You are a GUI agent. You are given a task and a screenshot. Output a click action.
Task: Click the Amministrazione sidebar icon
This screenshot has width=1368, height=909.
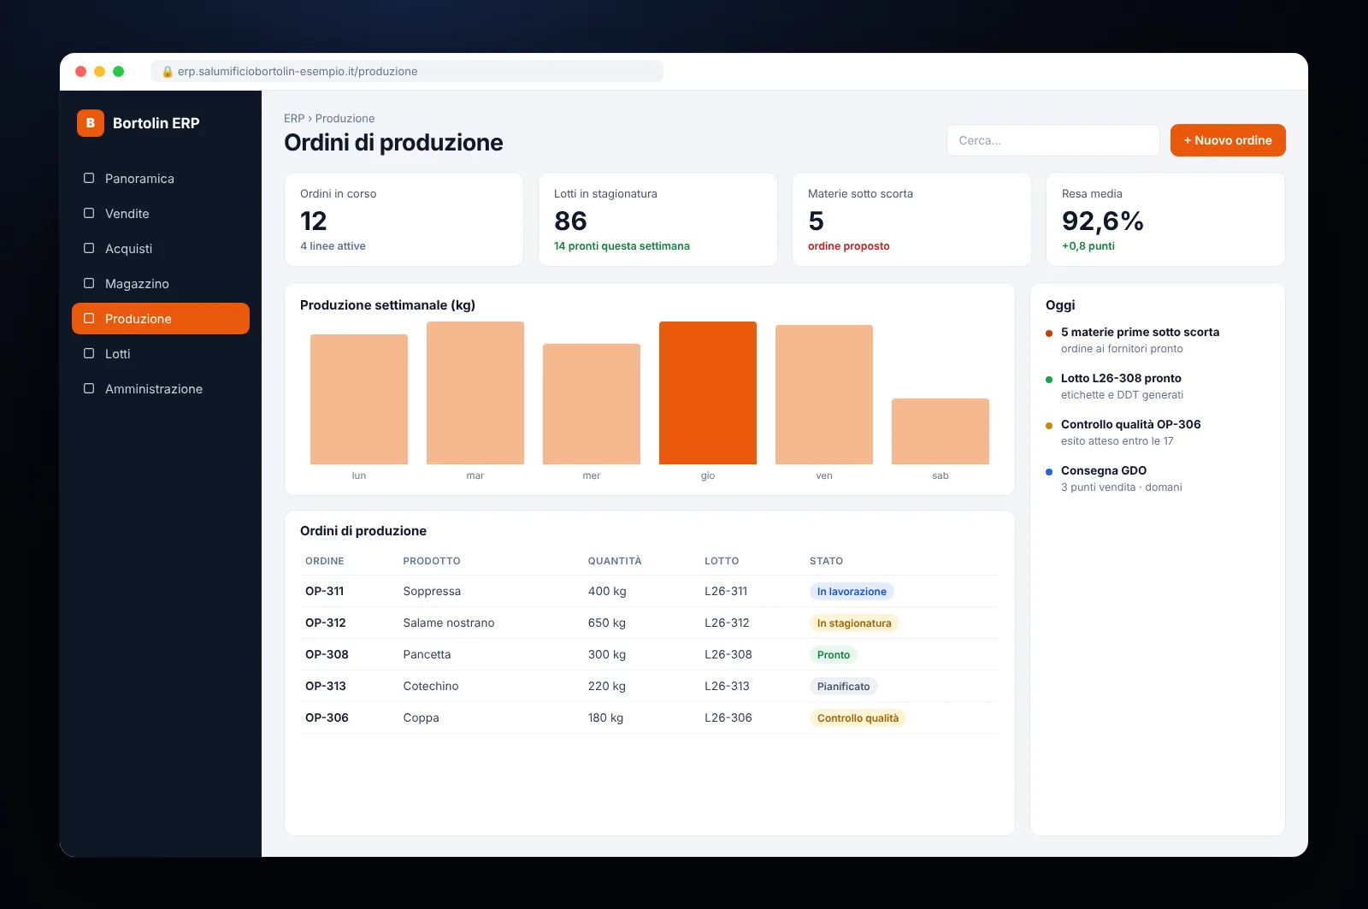point(89,388)
